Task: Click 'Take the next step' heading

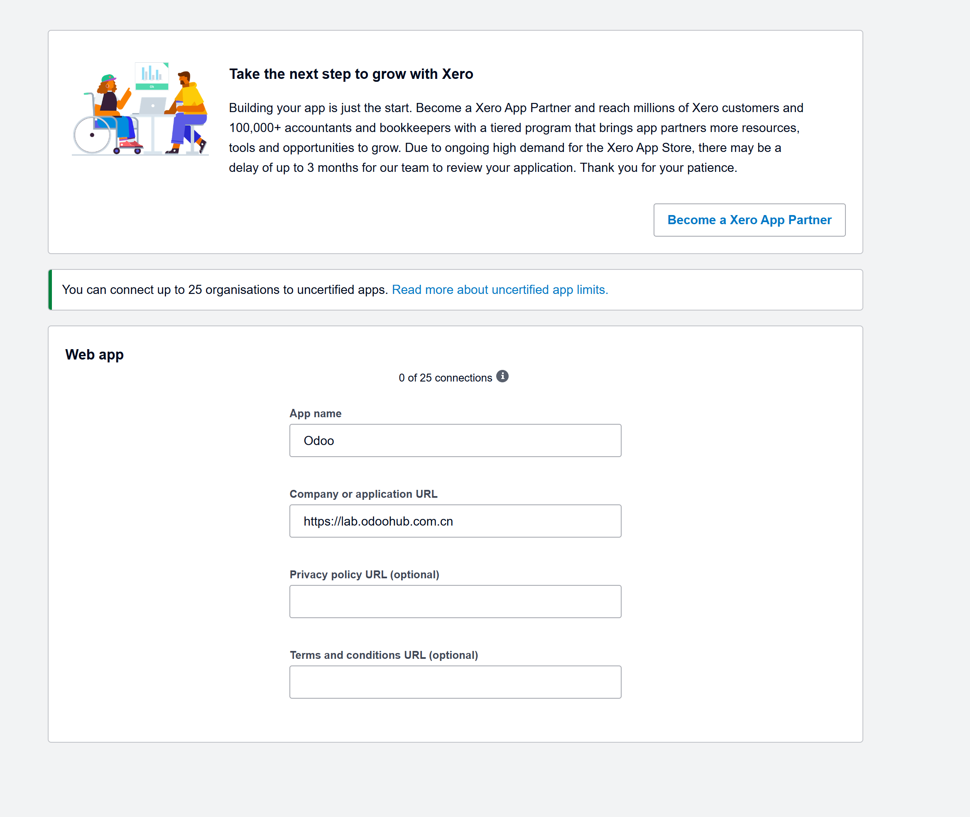Action: coord(351,74)
